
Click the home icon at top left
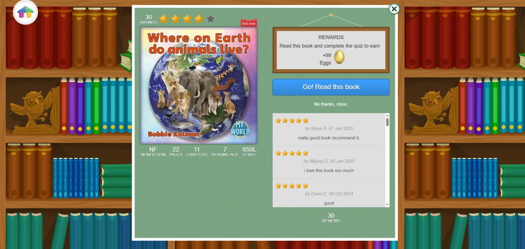[x=26, y=12]
